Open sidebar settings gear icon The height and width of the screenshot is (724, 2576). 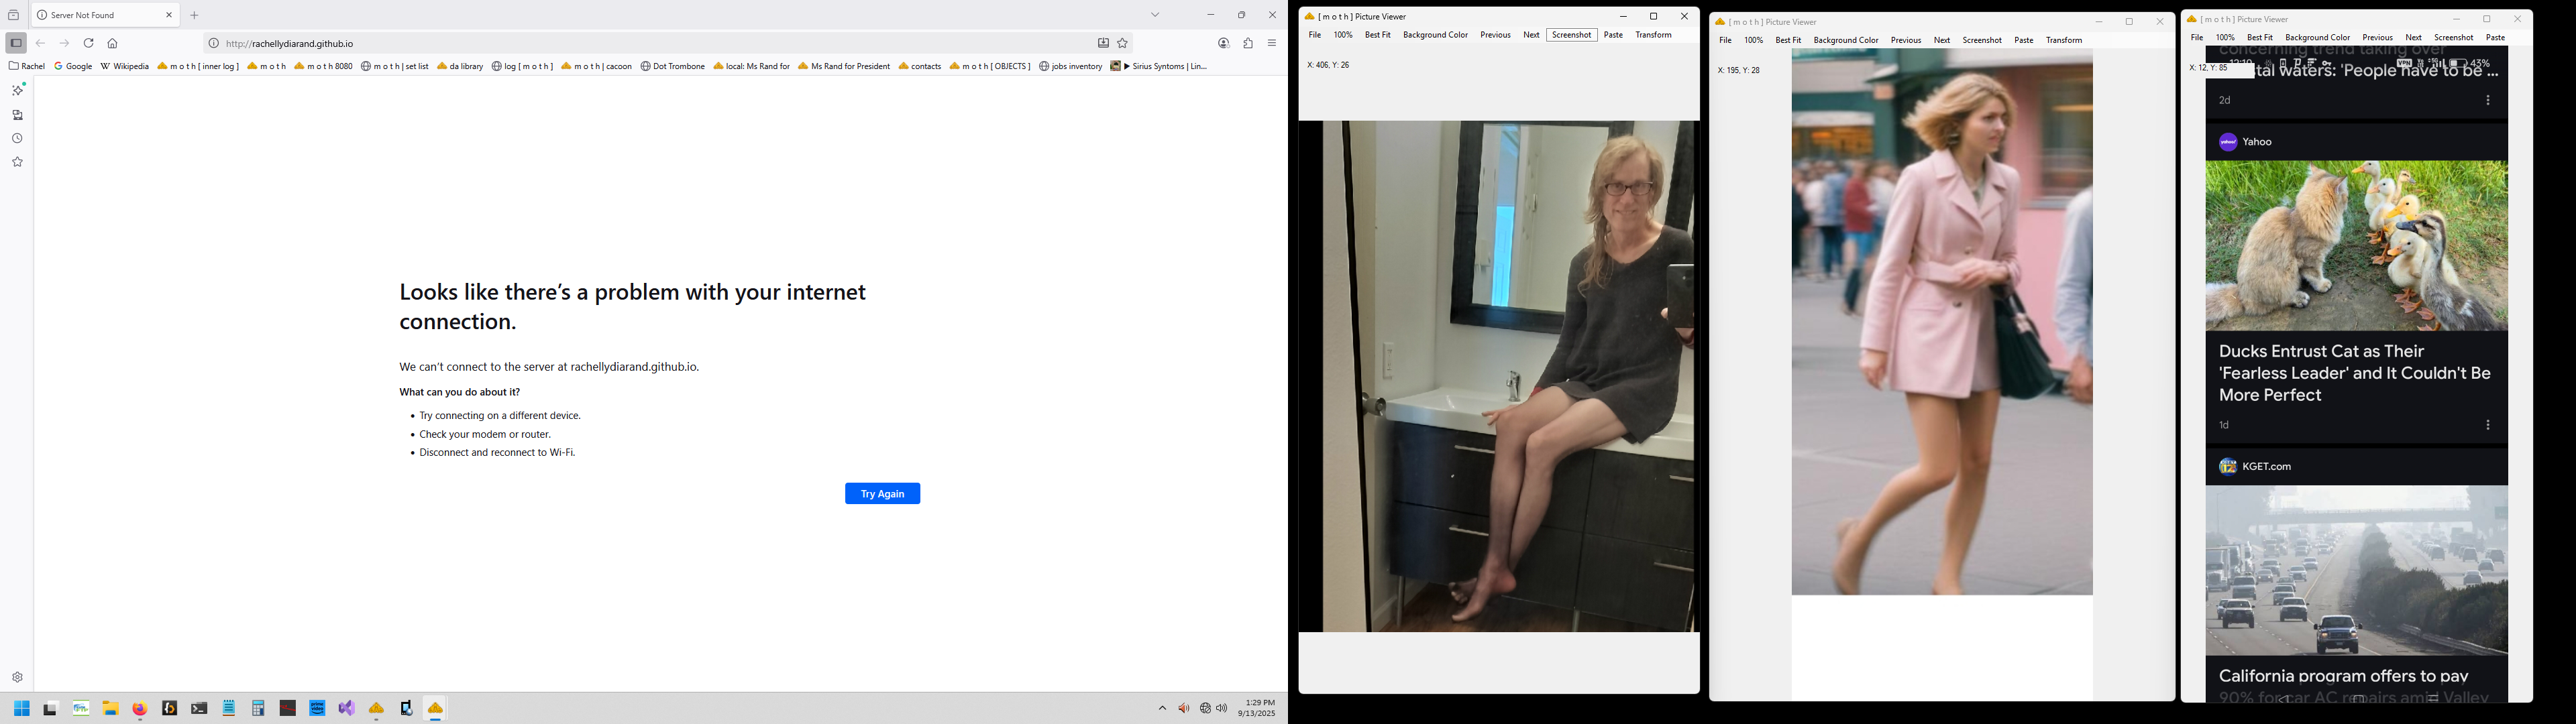click(x=17, y=677)
